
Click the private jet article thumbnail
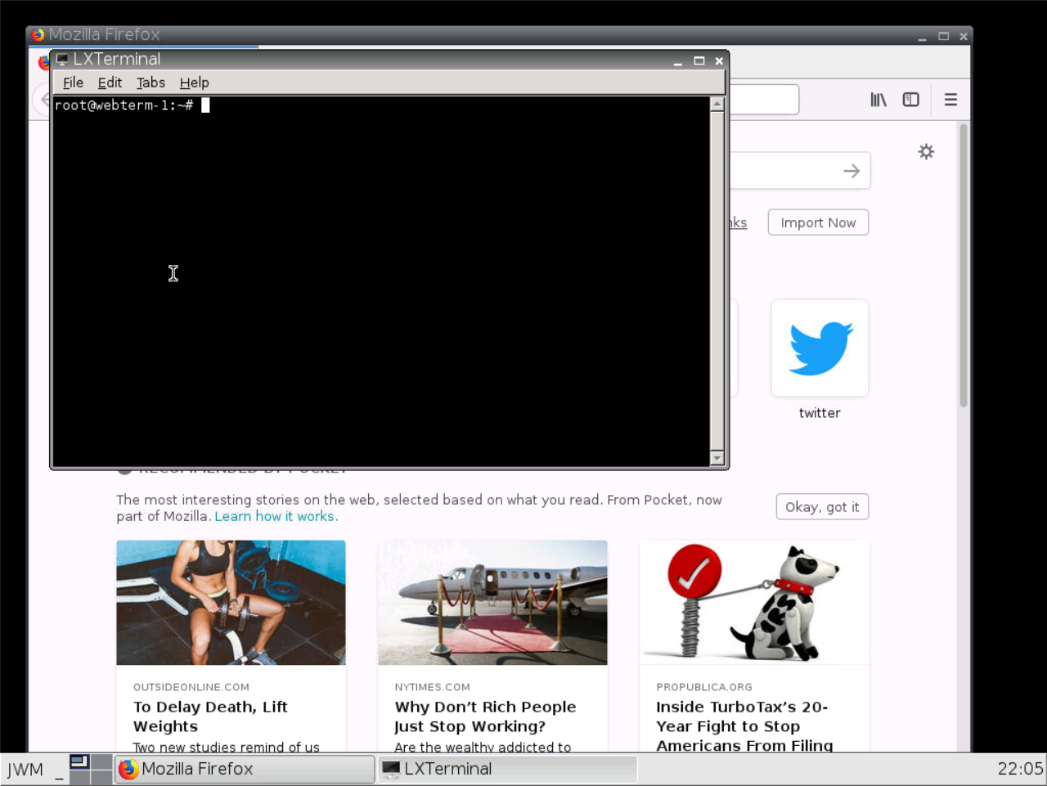(x=492, y=603)
